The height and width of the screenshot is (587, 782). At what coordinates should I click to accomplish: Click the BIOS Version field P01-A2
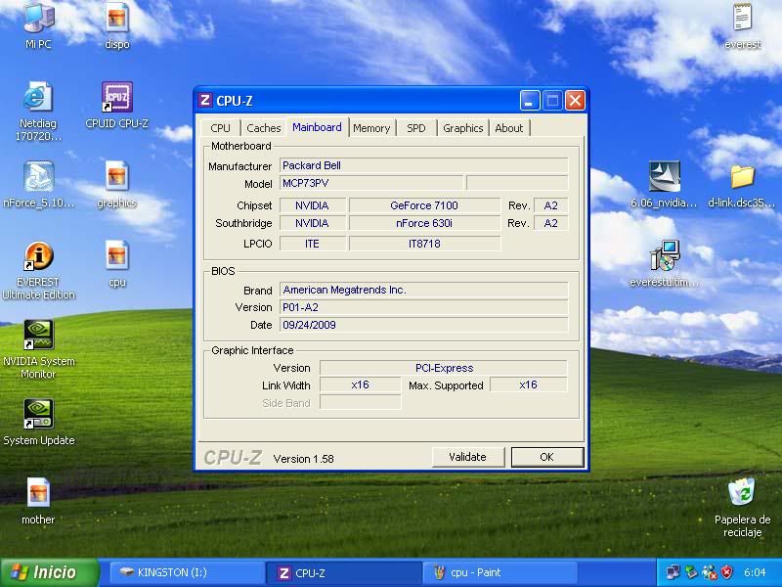pyautogui.click(x=423, y=307)
